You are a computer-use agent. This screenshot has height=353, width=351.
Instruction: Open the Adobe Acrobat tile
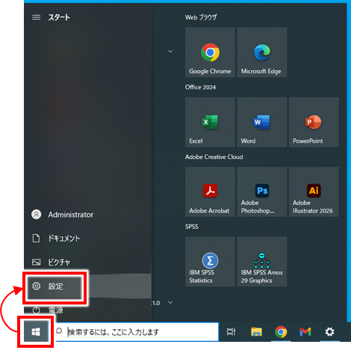(210, 192)
